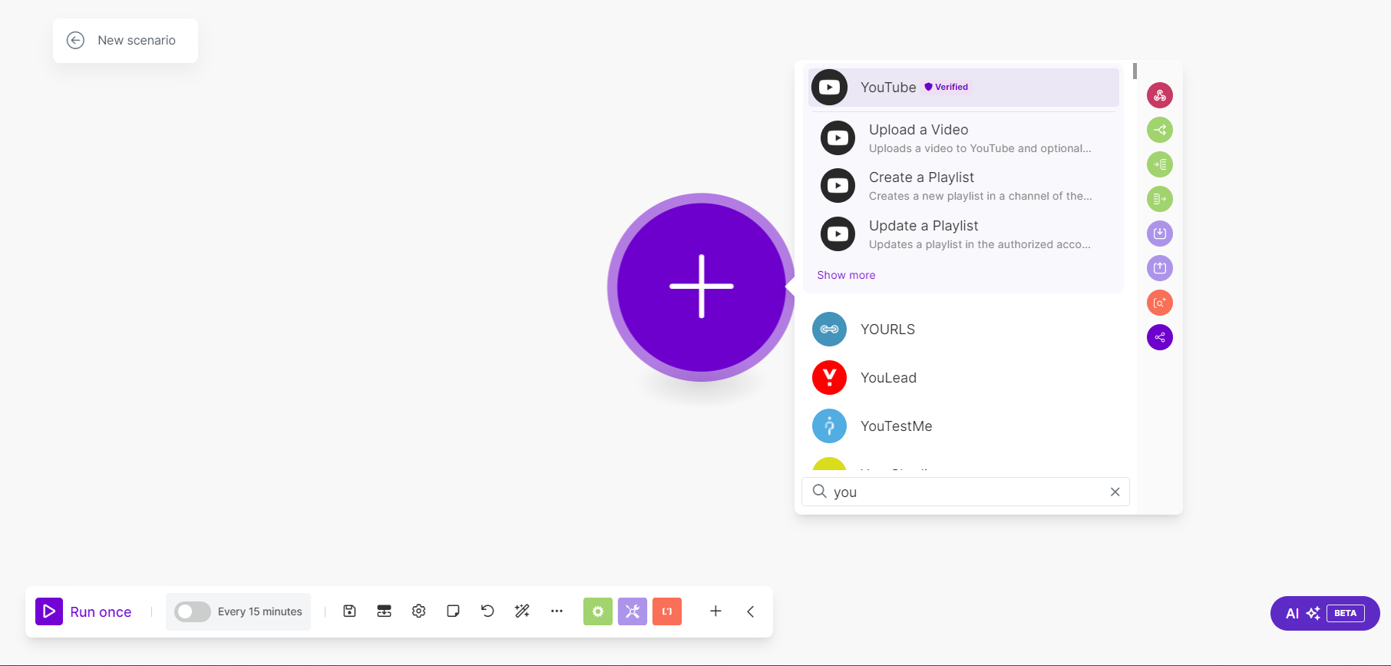Image resolution: width=1391 pixels, height=666 pixels.
Task: Click the undo circular arrow icon
Action: (x=487, y=611)
